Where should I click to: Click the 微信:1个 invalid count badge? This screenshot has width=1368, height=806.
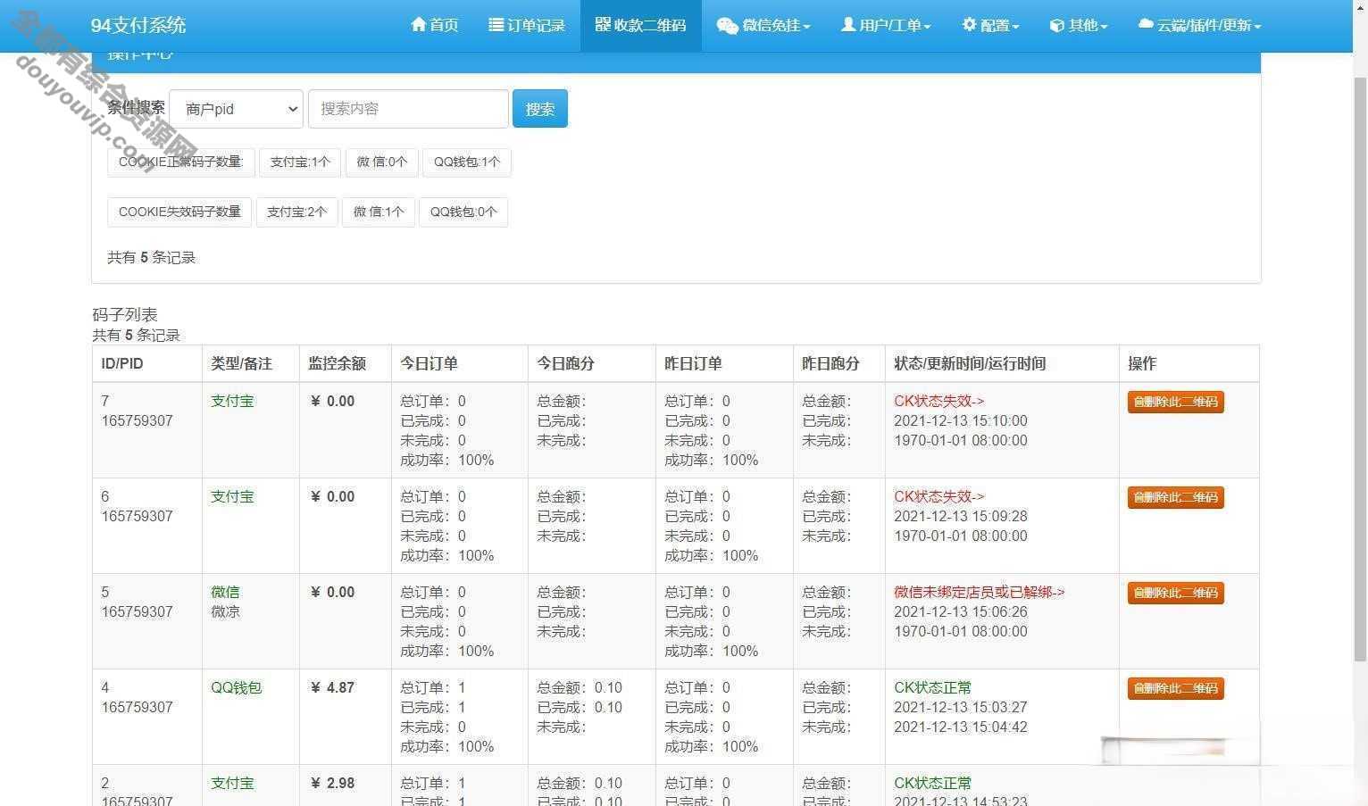click(x=379, y=212)
